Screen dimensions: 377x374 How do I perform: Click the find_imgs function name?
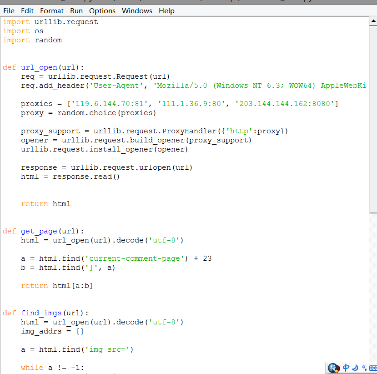click(41, 313)
